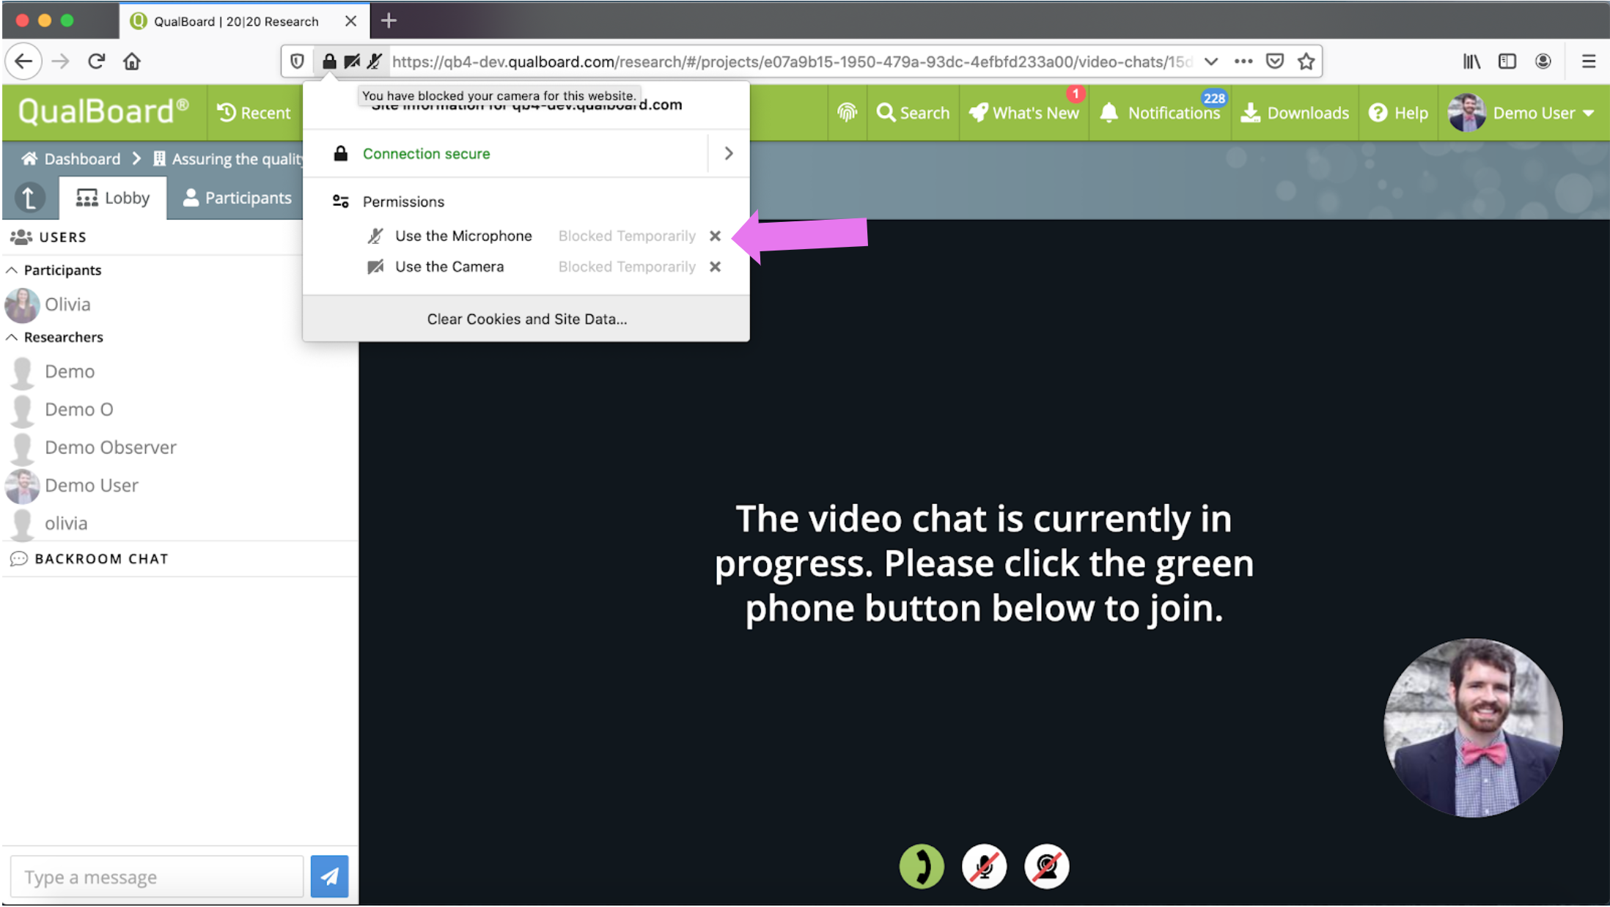Toggle the muted microphone button

coord(984,867)
